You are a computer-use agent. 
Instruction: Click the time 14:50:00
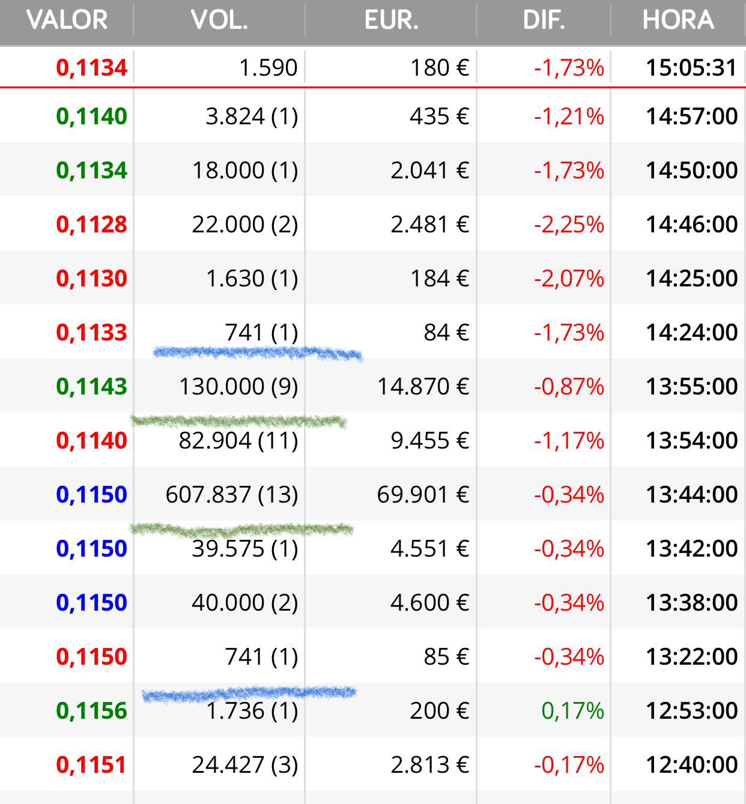[x=691, y=170]
